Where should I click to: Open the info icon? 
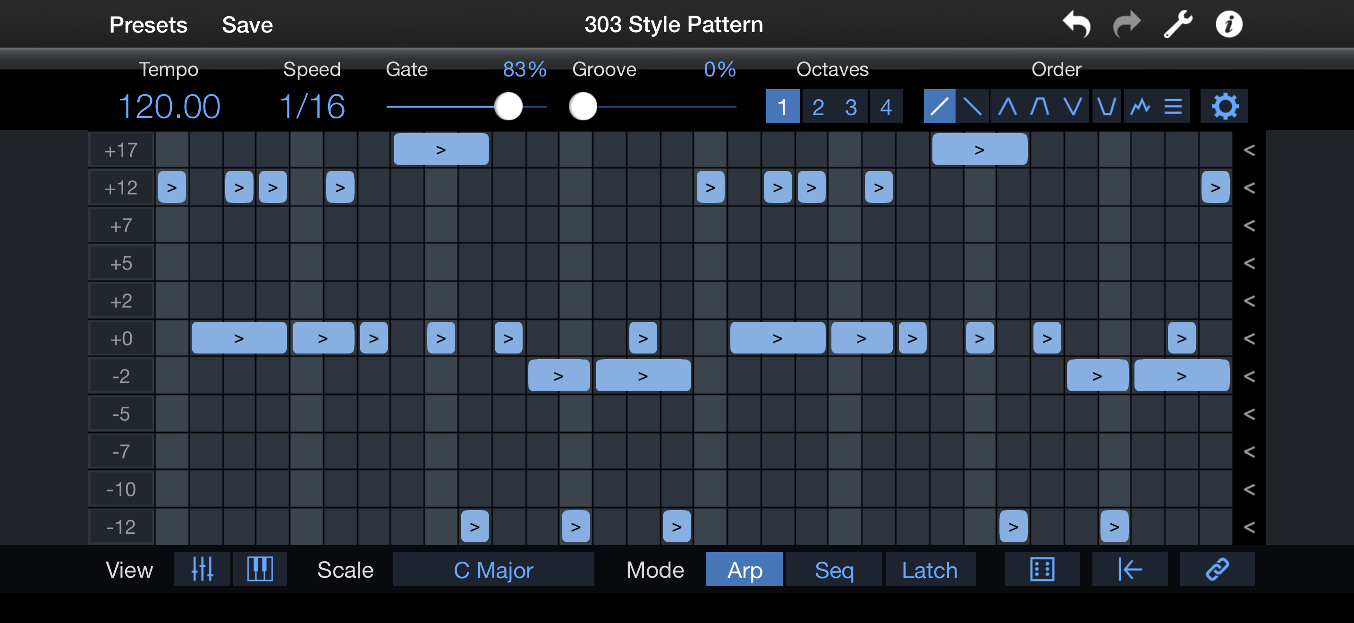tap(1229, 25)
